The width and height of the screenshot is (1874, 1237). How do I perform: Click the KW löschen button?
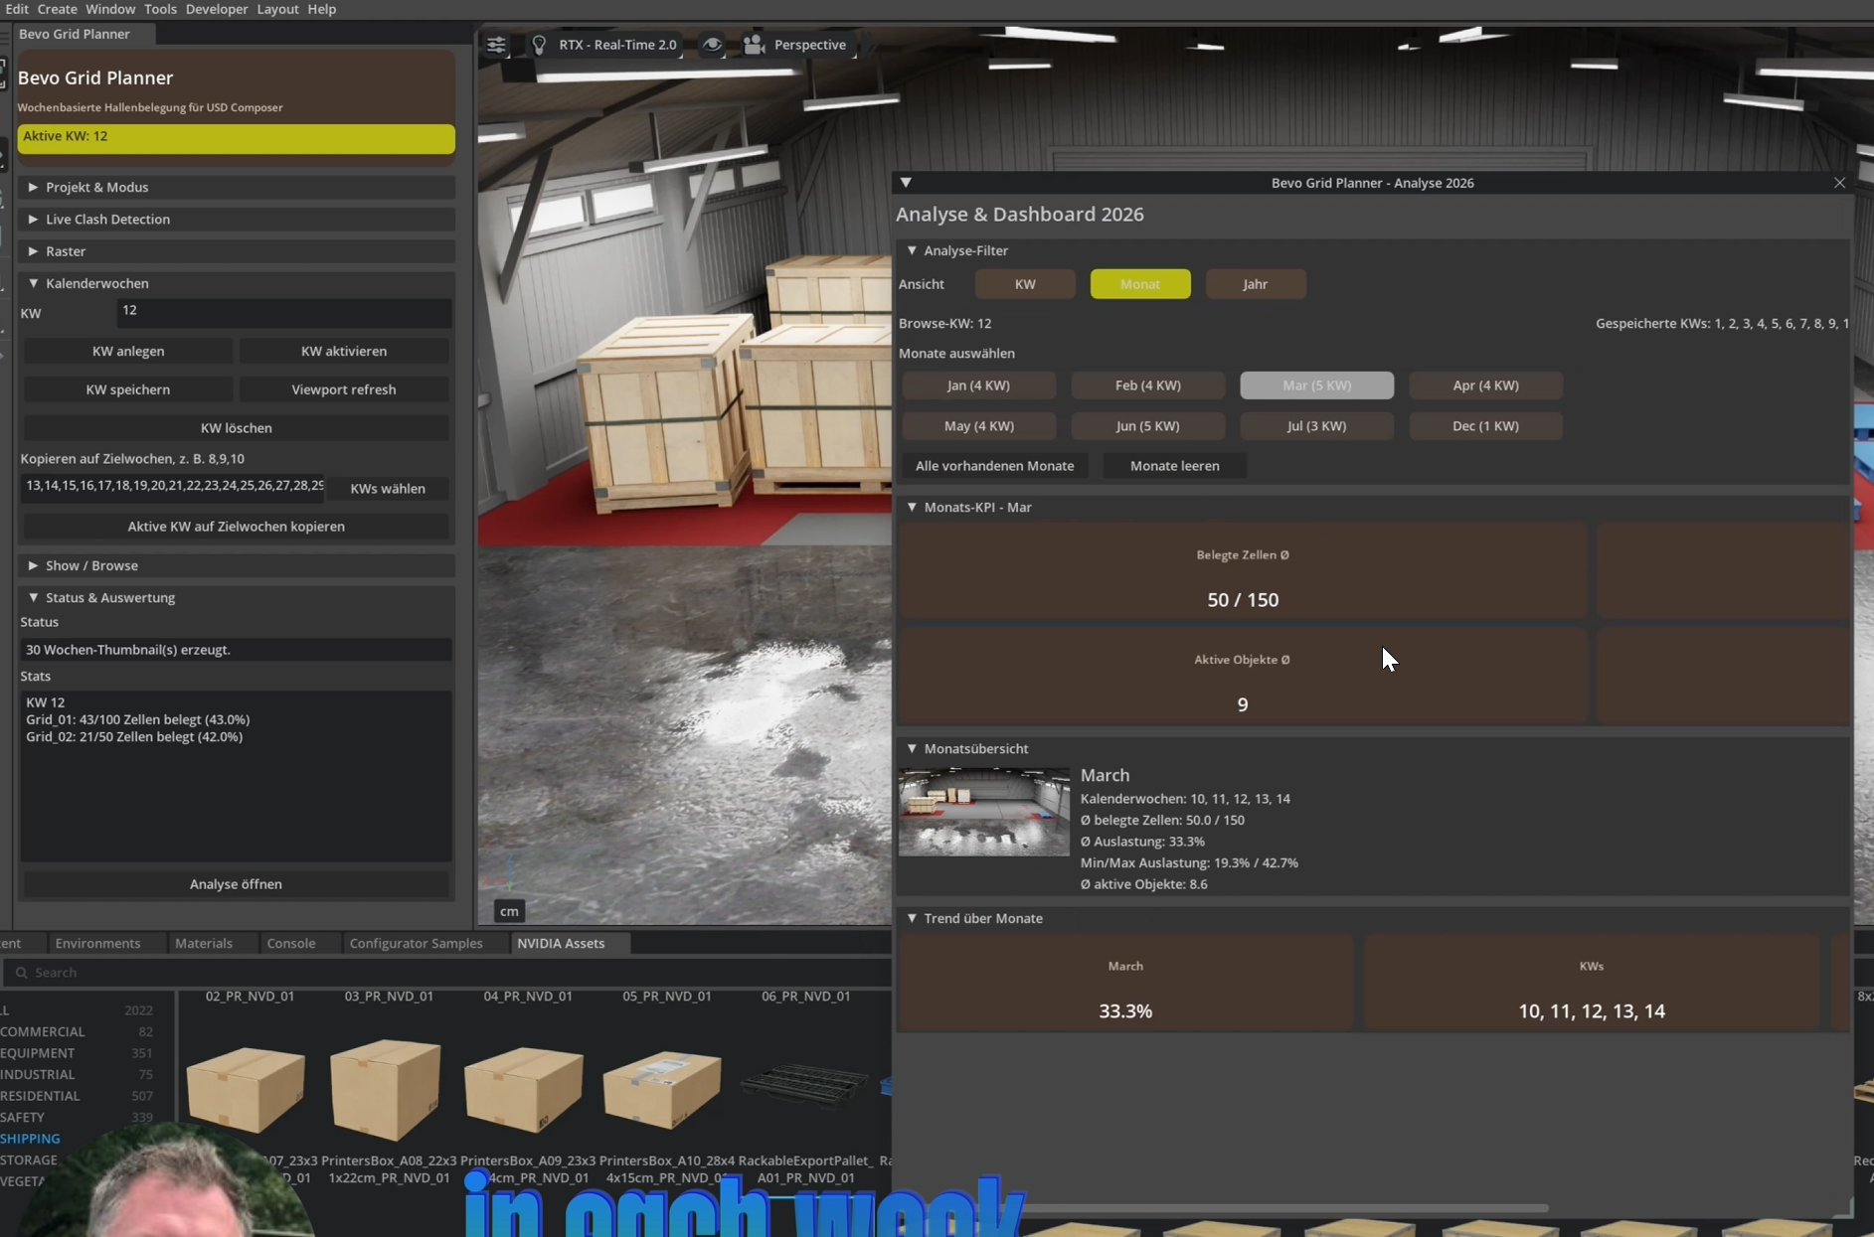[x=237, y=428]
